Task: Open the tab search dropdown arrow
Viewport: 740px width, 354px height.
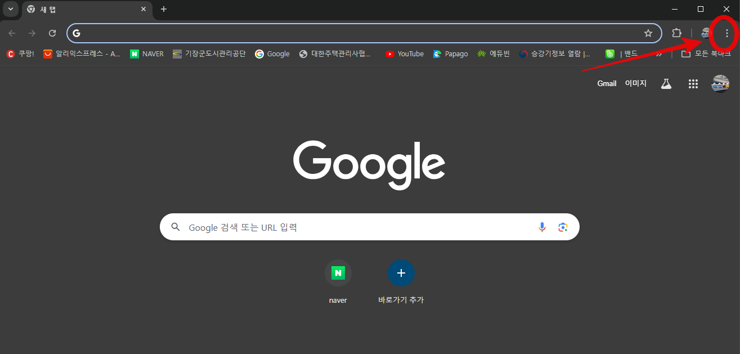Action: (x=10, y=9)
